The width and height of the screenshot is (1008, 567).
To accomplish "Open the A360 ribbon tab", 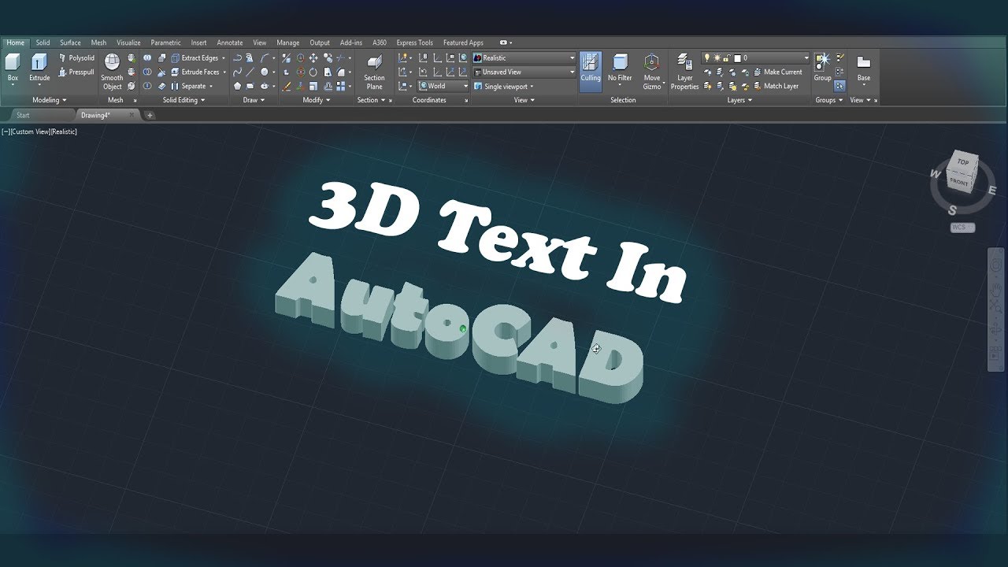I will [x=380, y=43].
